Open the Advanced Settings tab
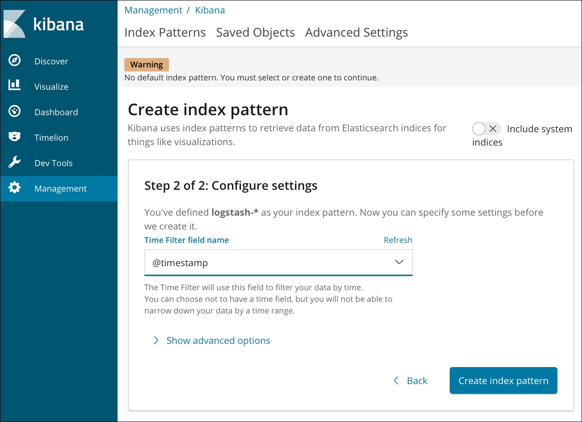 coord(356,33)
